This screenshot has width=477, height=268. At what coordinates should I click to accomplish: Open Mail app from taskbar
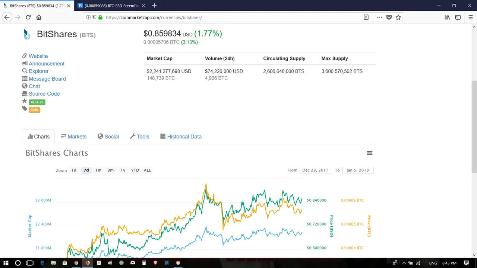pyautogui.click(x=133, y=263)
